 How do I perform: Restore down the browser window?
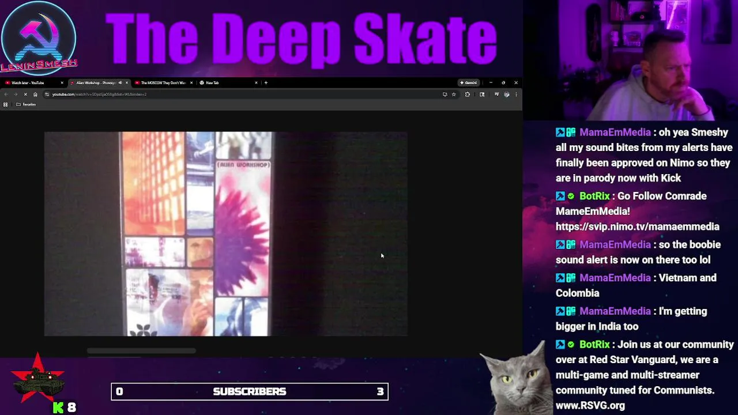coord(503,82)
